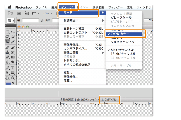Click the foreground color swatch
This screenshot has width=181, height=120.
click(x=8, y=84)
